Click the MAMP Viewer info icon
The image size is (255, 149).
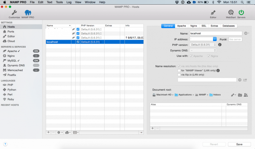click(x=218, y=71)
